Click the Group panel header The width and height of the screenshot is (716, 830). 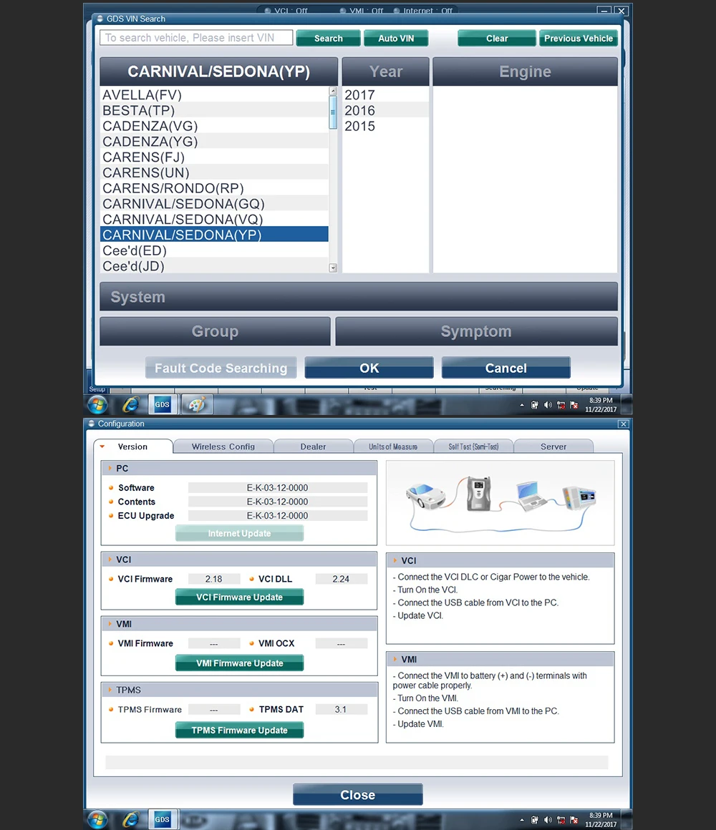point(215,331)
